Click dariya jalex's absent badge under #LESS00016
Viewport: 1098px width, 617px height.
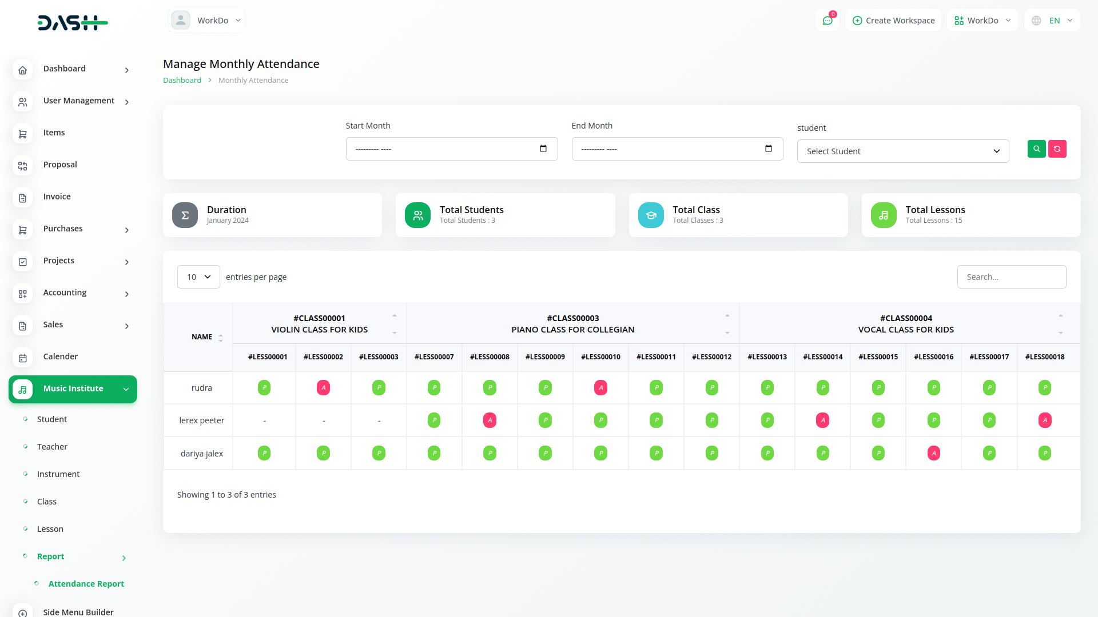pos(933,454)
